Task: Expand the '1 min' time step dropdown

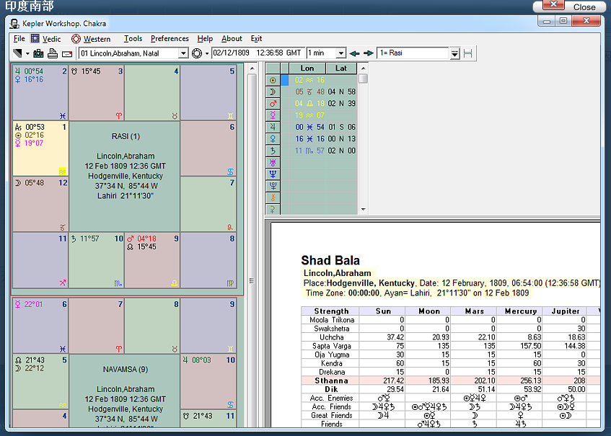Action: click(x=340, y=53)
